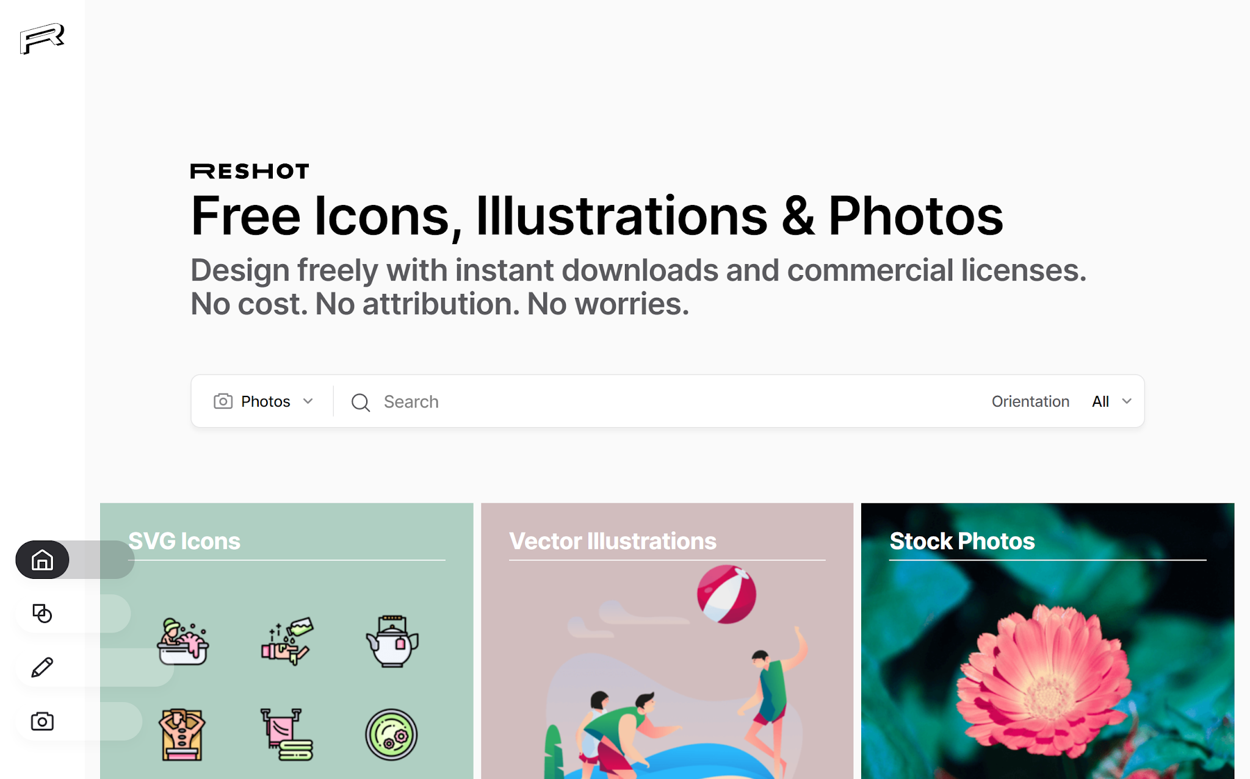Click the green round plate icon
The image size is (1250, 779).
pos(391,734)
